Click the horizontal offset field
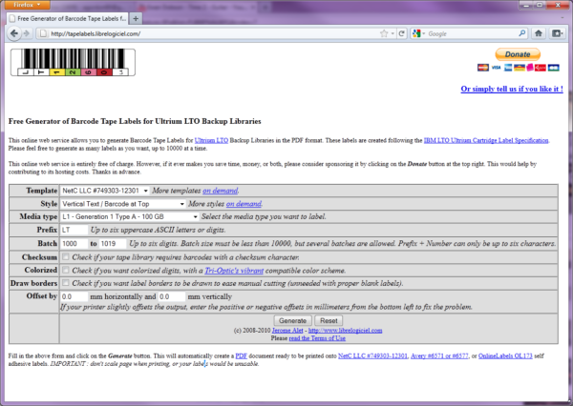Viewport: 573px width, 406px height. click(x=74, y=296)
